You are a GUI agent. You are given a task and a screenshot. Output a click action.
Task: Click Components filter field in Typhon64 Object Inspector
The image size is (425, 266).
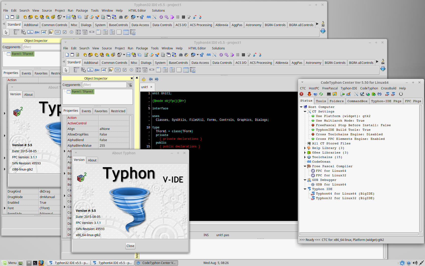click(104, 85)
